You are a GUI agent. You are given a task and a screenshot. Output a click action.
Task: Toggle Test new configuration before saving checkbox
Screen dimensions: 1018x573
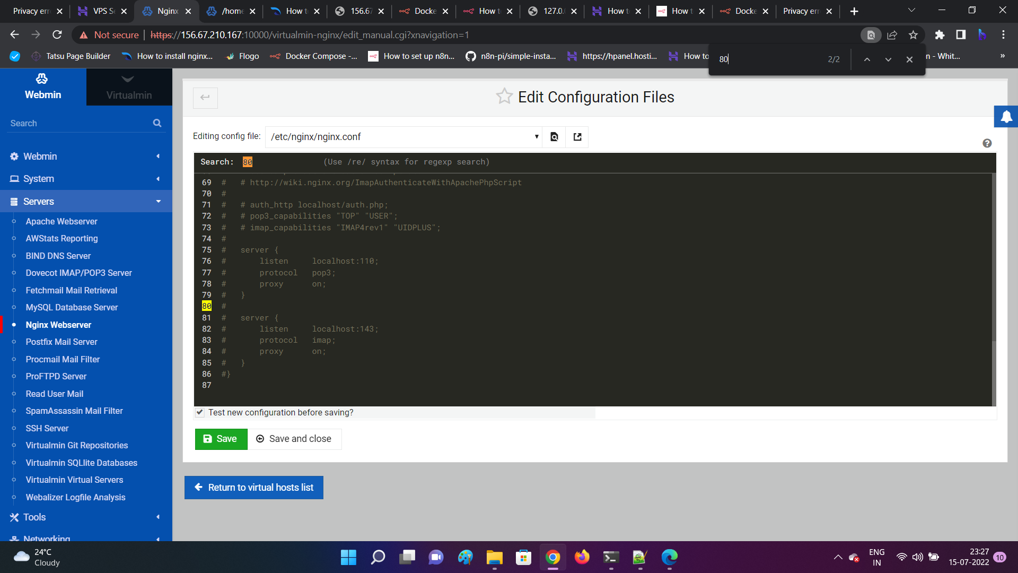coord(200,412)
